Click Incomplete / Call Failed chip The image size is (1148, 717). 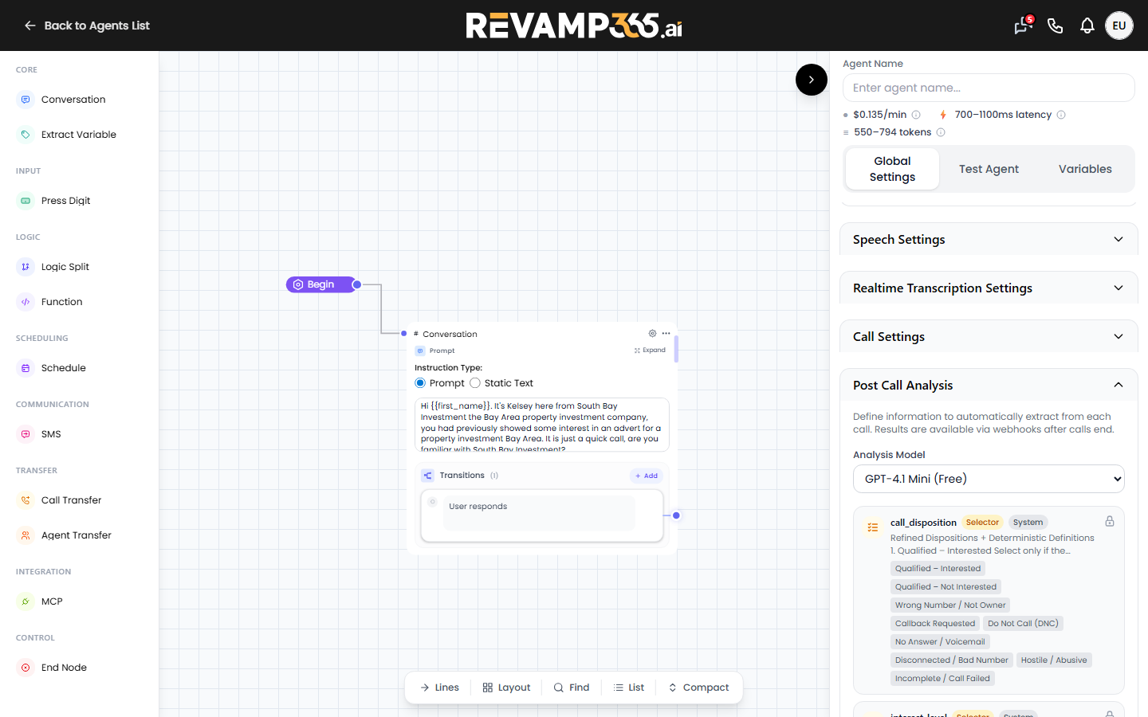(942, 679)
